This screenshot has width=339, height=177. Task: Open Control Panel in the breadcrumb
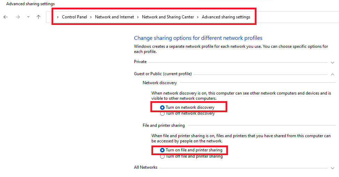pyautogui.click(x=74, y=17)
